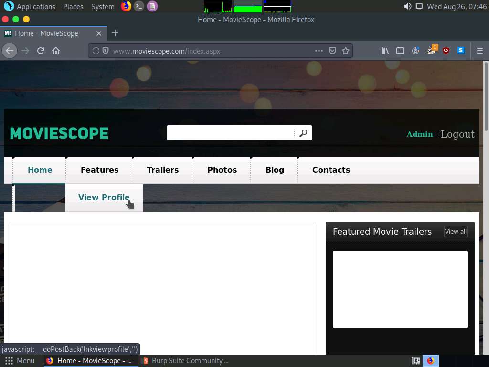
Task: Switch to the Trailers navigation tab
Action: [162, 170]
